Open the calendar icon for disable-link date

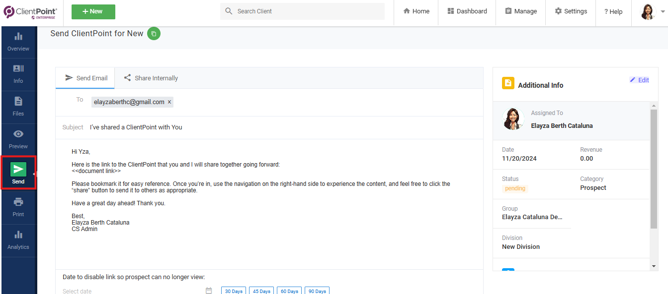(x=208, y=290)
